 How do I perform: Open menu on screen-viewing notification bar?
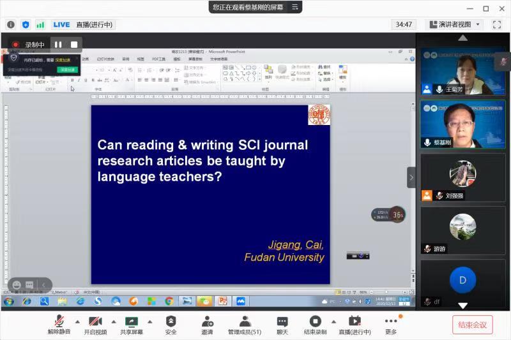pyautogui.click(x=295, y=7)
